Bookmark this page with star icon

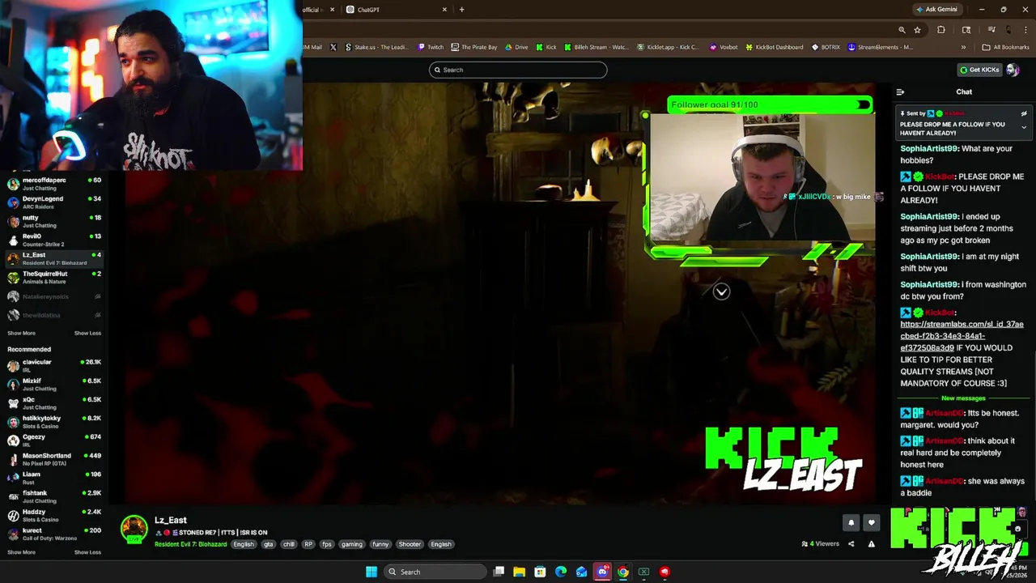click(917, 30)
